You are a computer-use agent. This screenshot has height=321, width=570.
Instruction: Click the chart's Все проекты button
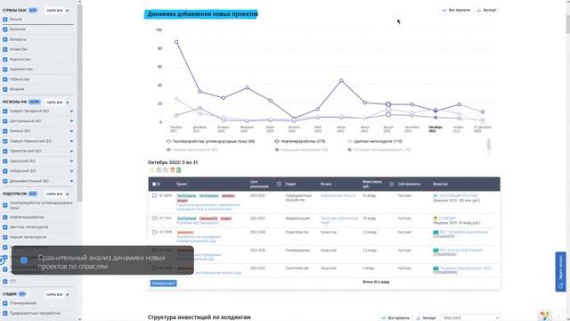[456, 10]
